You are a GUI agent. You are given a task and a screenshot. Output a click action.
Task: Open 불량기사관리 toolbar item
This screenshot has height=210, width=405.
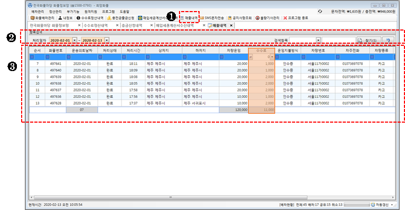(267, 18)
